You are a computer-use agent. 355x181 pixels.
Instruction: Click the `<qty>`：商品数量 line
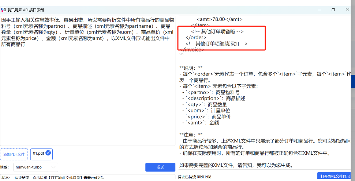tap(204, 104)
